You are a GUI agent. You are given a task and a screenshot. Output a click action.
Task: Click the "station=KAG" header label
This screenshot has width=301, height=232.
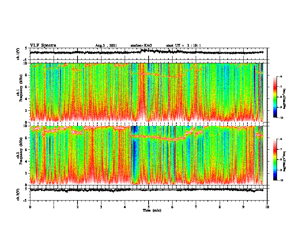(141, 45)
